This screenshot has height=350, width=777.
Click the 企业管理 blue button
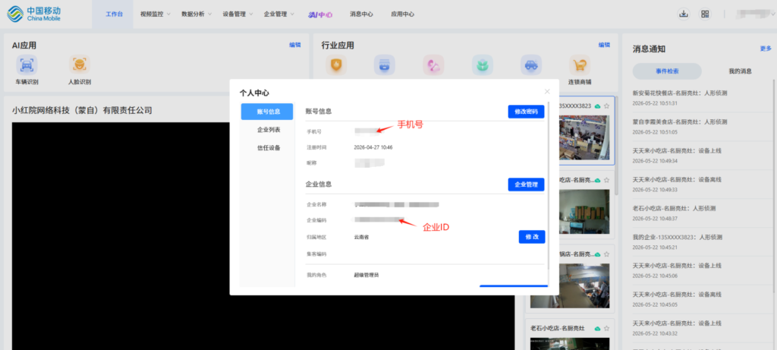(526, 184)
